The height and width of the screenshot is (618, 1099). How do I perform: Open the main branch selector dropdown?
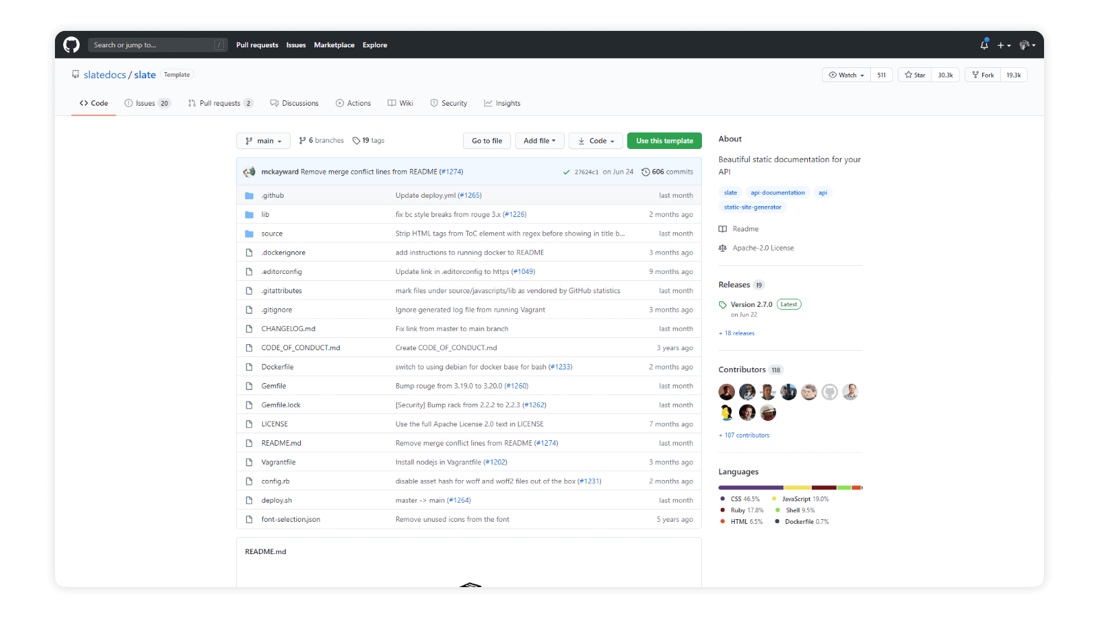click(x=263, y=141)
